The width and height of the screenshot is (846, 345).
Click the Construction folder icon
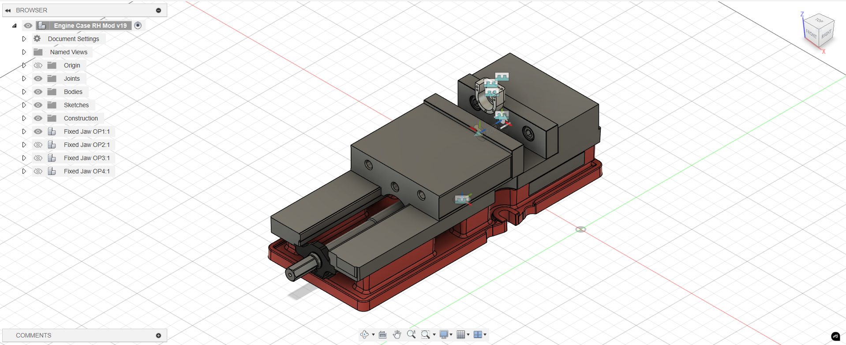pos(52,118)
